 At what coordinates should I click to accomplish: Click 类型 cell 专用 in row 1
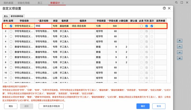(55, 26)
